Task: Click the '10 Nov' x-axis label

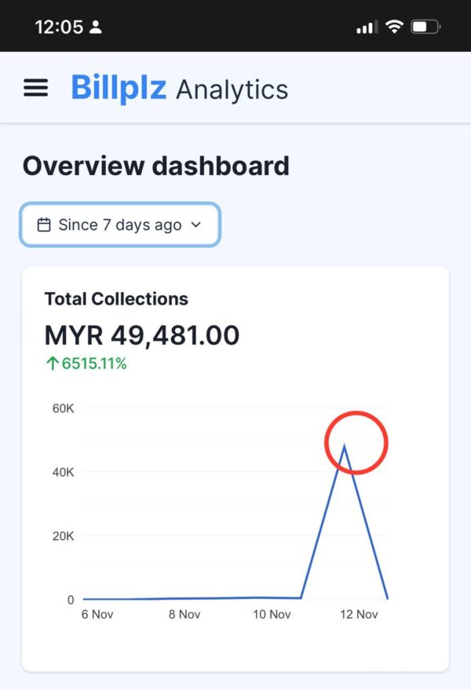Action: [x=272, y=615]
